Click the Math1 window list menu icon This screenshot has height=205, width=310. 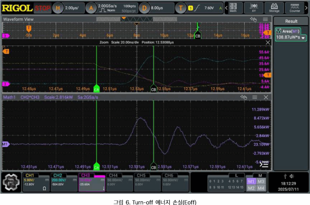tap(255, 97)
